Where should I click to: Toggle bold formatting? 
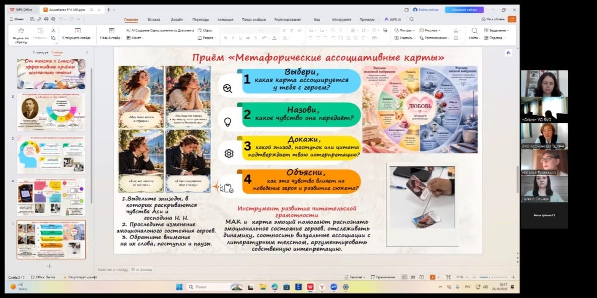[x=225, y=38]
